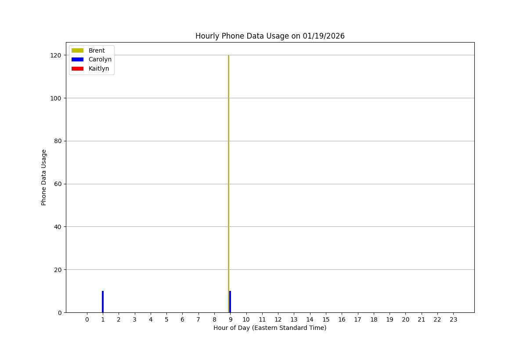Image resolution: width=527 pixels, height=351 pixels.
Task: Click hour 5 tick label on x-axis
Action: tap(166, 319)
